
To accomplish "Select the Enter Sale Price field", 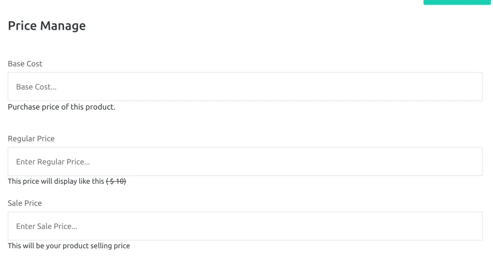I will pyautogui.click(x=245, y=226).
